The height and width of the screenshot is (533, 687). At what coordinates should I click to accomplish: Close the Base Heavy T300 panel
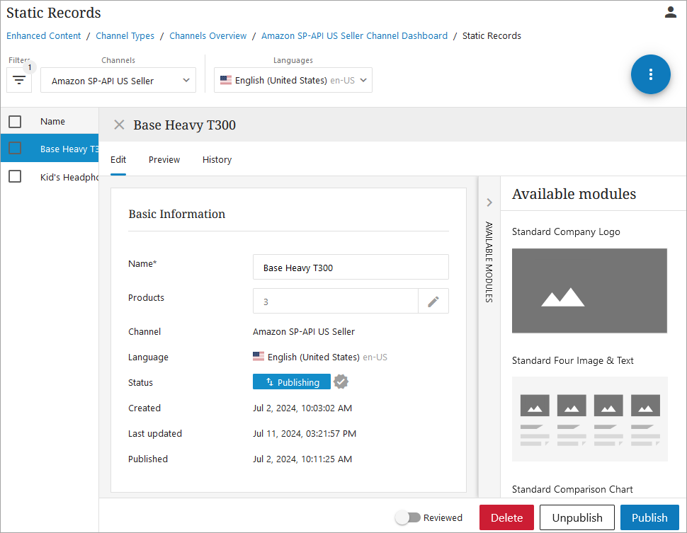(x=119, y=125)
